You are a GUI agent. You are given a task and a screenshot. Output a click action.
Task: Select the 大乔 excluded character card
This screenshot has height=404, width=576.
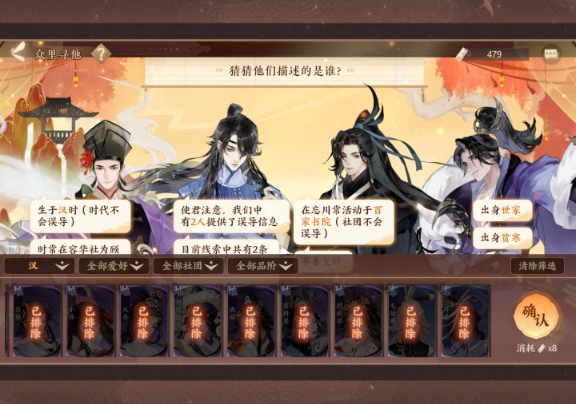[x=144, y=321]
